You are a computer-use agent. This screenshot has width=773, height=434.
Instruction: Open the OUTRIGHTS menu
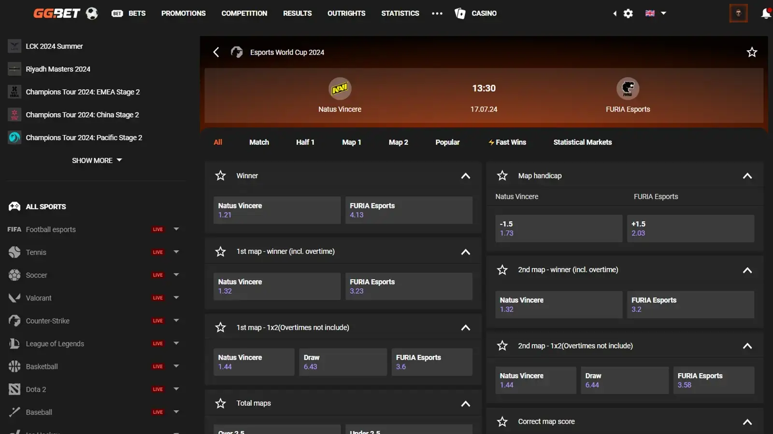(x=346, y=14)
